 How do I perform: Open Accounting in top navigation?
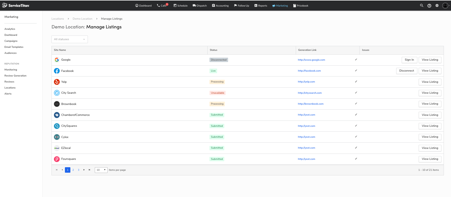click(220, 5)
